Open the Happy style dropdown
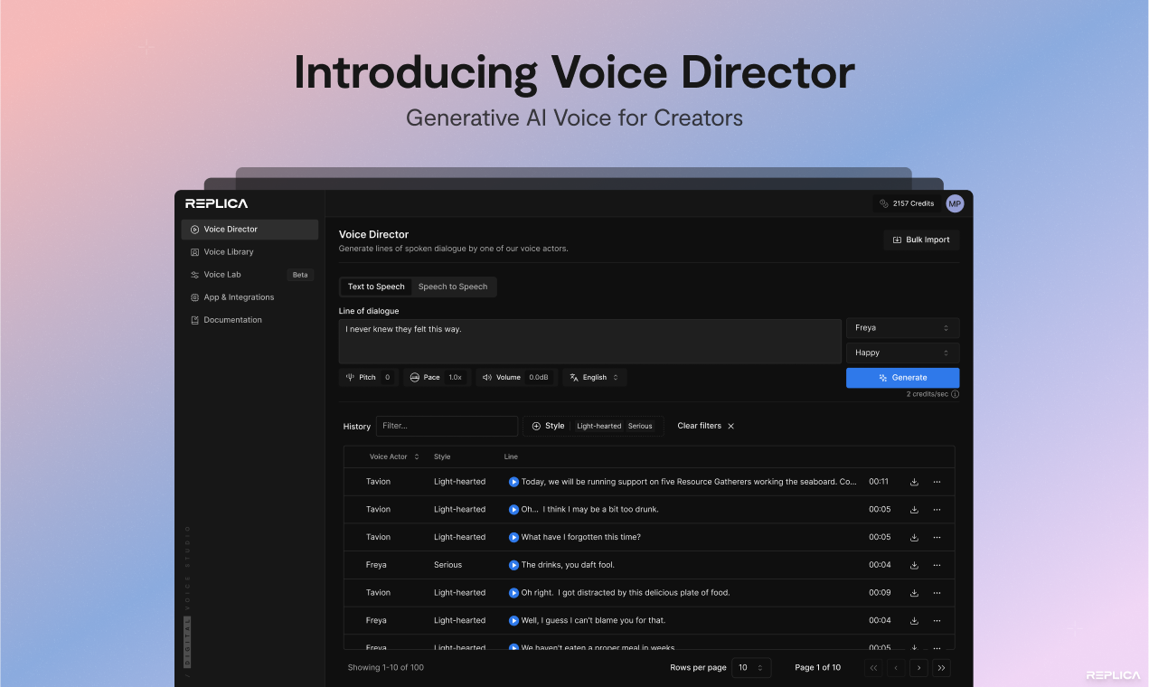The image size is (1149, 687). coord(902,353)
